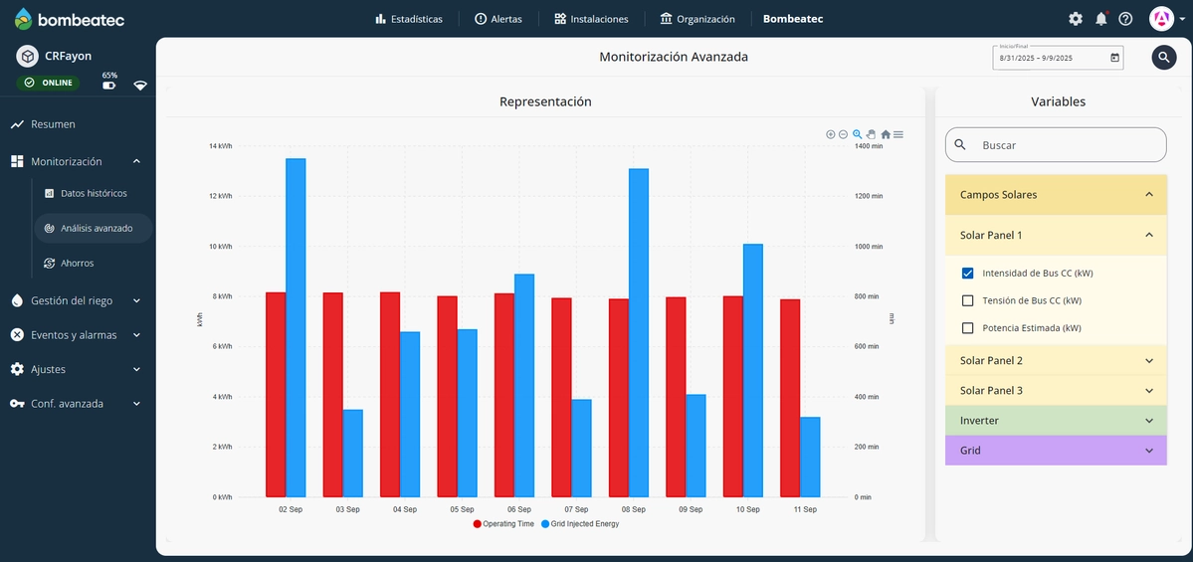Uncheck Intensidad de Bus CC checkbox
This screenshot has width=1193, height=562.
pyautogui.click(x=967, y=273)
